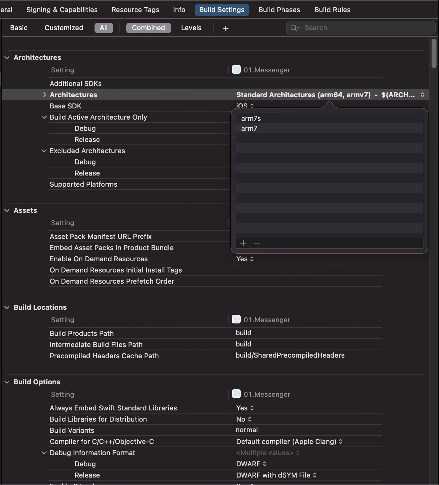Collapse the Excluded Architectures group

pos(44,151)
